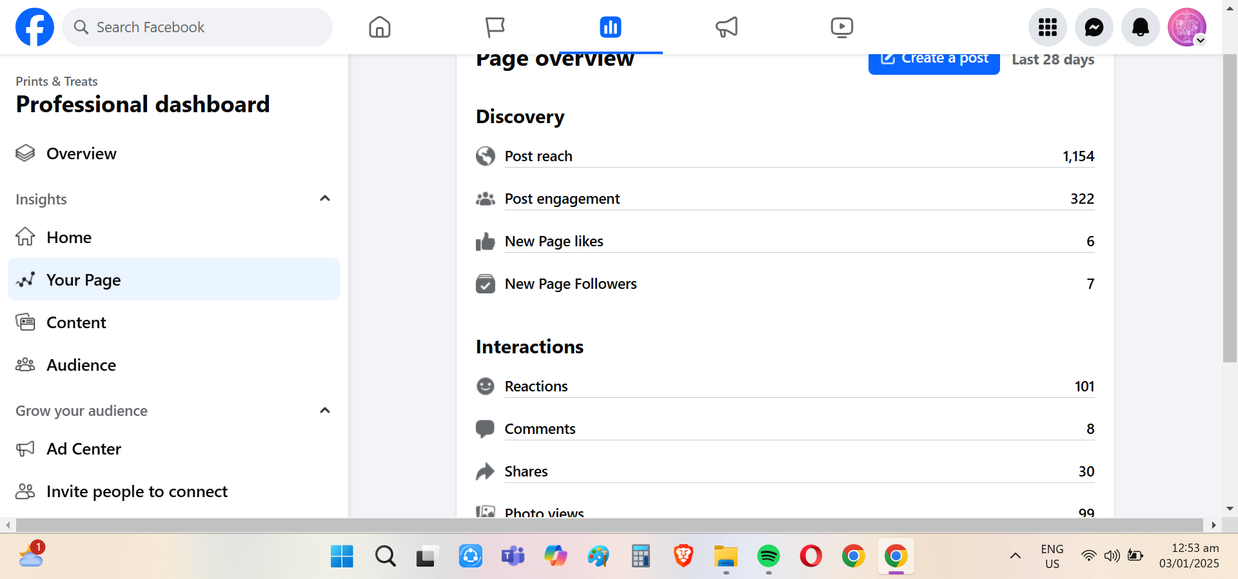Open Copilot from the taskbar
The image size is (1238, 579).
click(556, 556)
